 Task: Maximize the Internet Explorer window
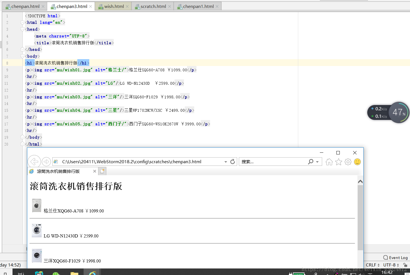[x=338, y=153]
